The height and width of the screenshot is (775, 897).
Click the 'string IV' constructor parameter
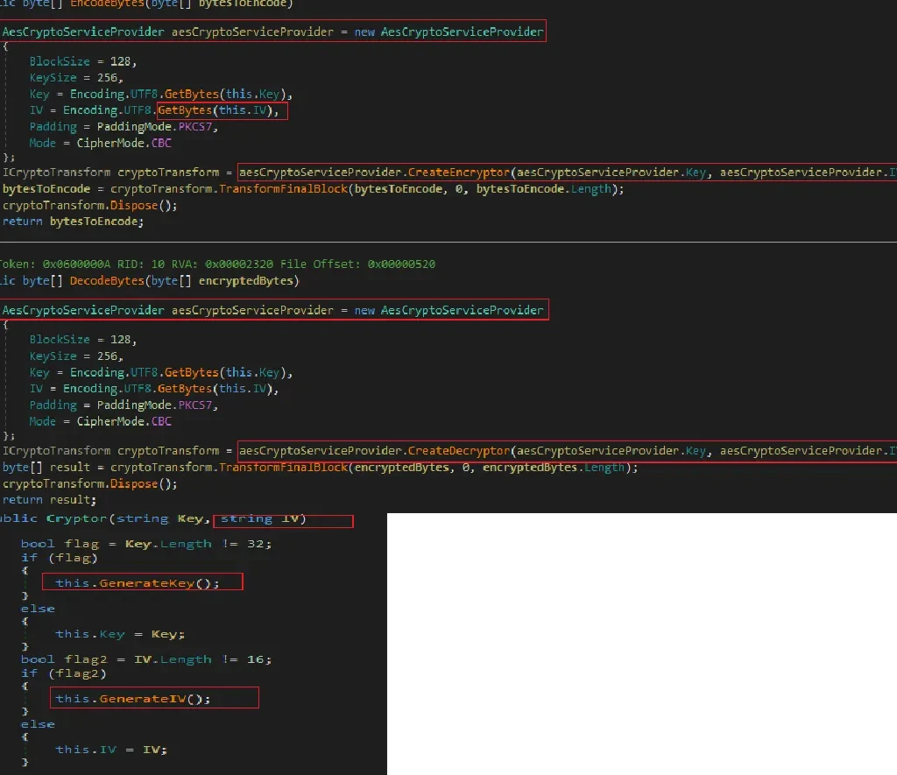(260, 518)
